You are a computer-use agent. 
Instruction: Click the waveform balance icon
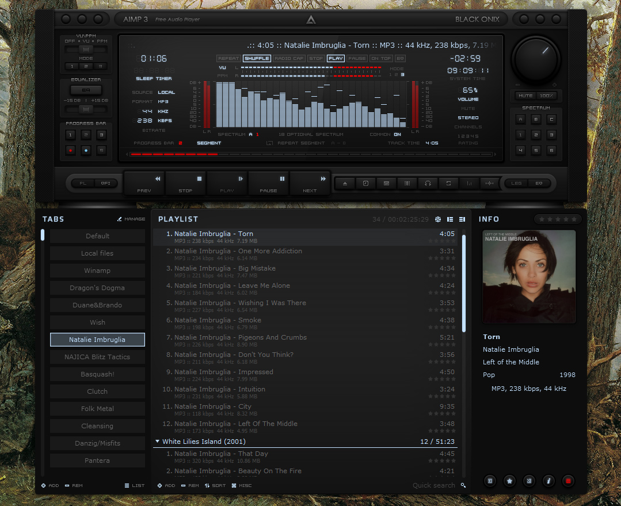[490, 184]
